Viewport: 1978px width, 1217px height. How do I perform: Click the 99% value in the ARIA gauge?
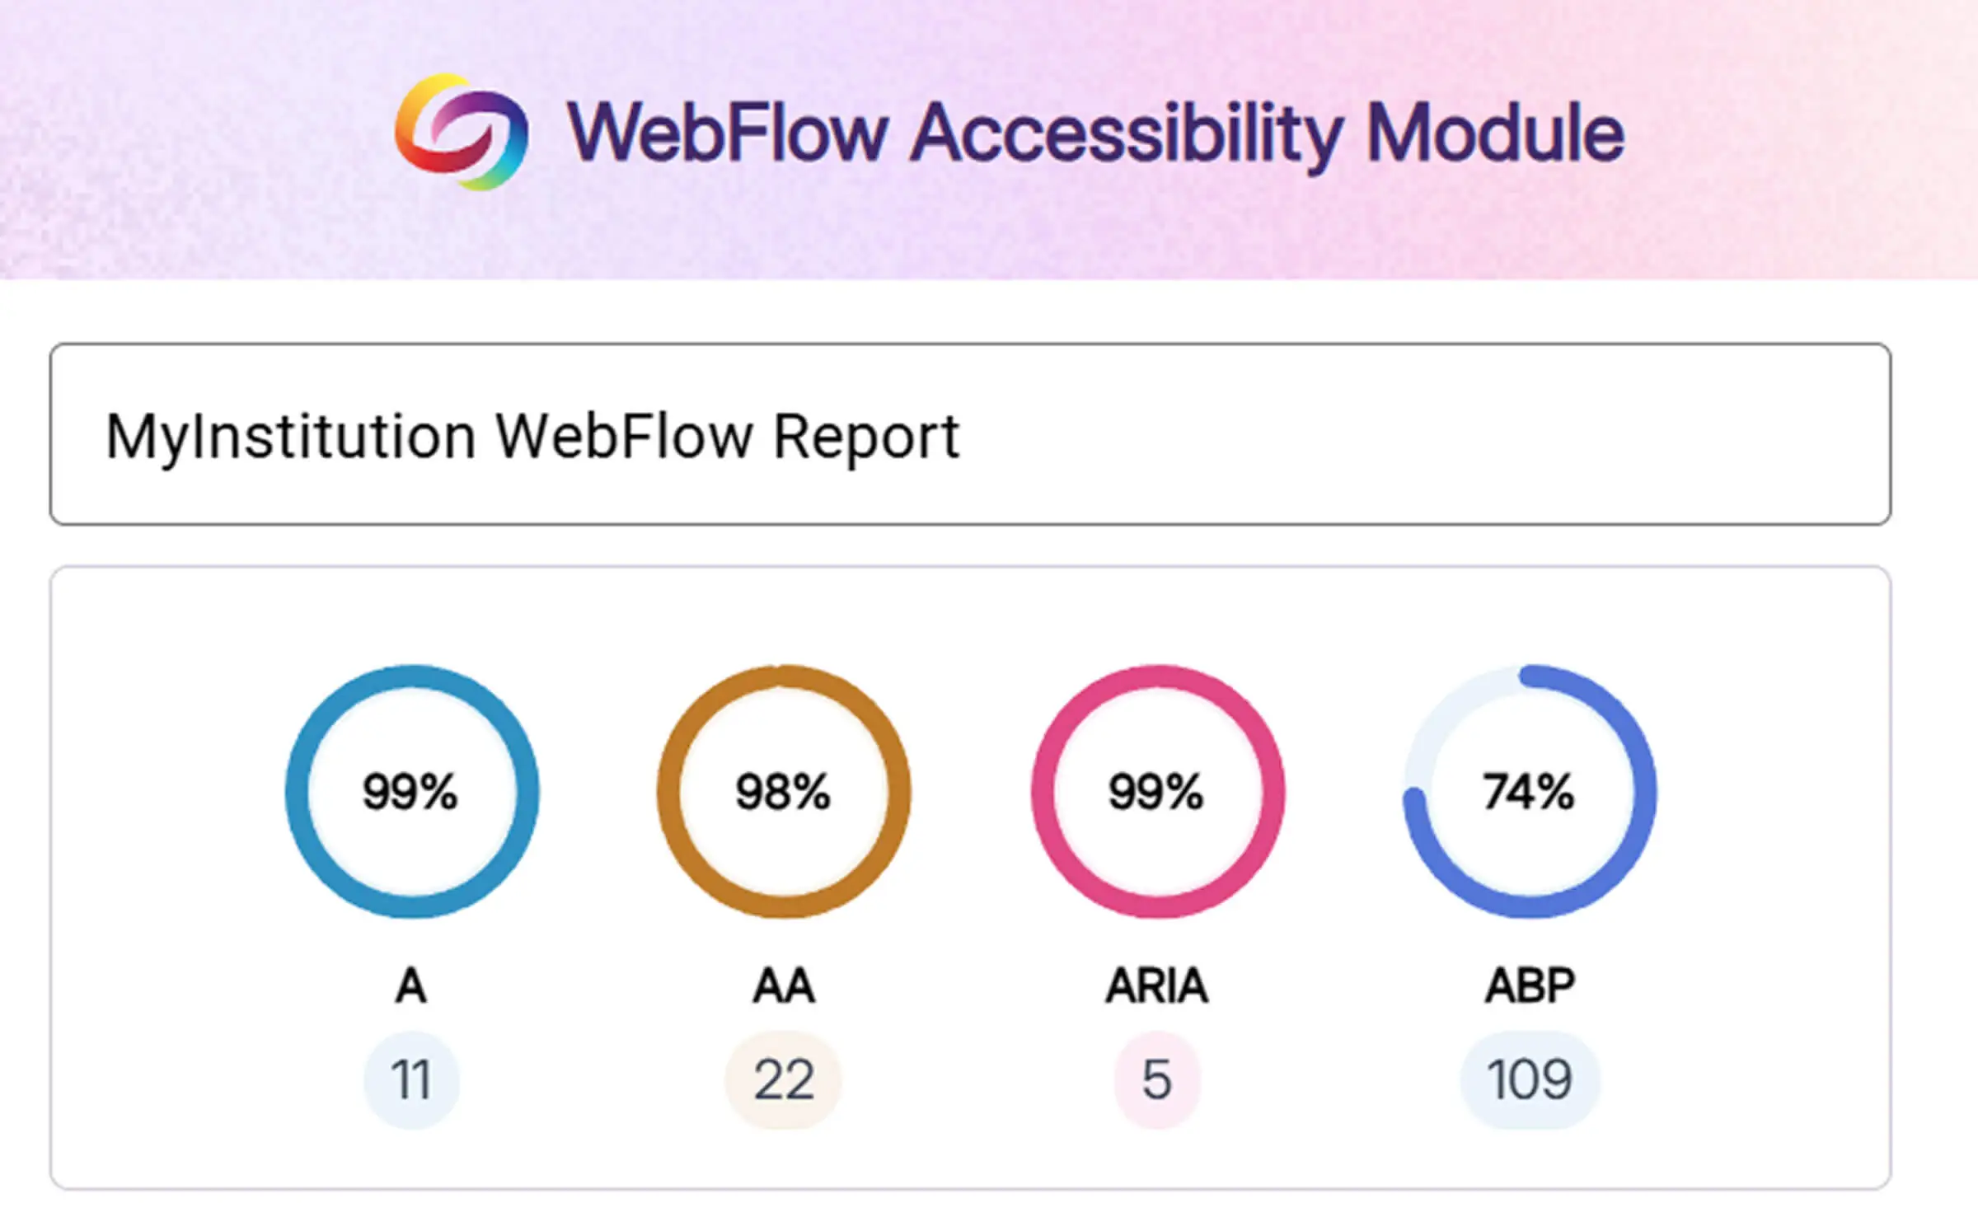pyautogui.click(x=1156, y=792)
